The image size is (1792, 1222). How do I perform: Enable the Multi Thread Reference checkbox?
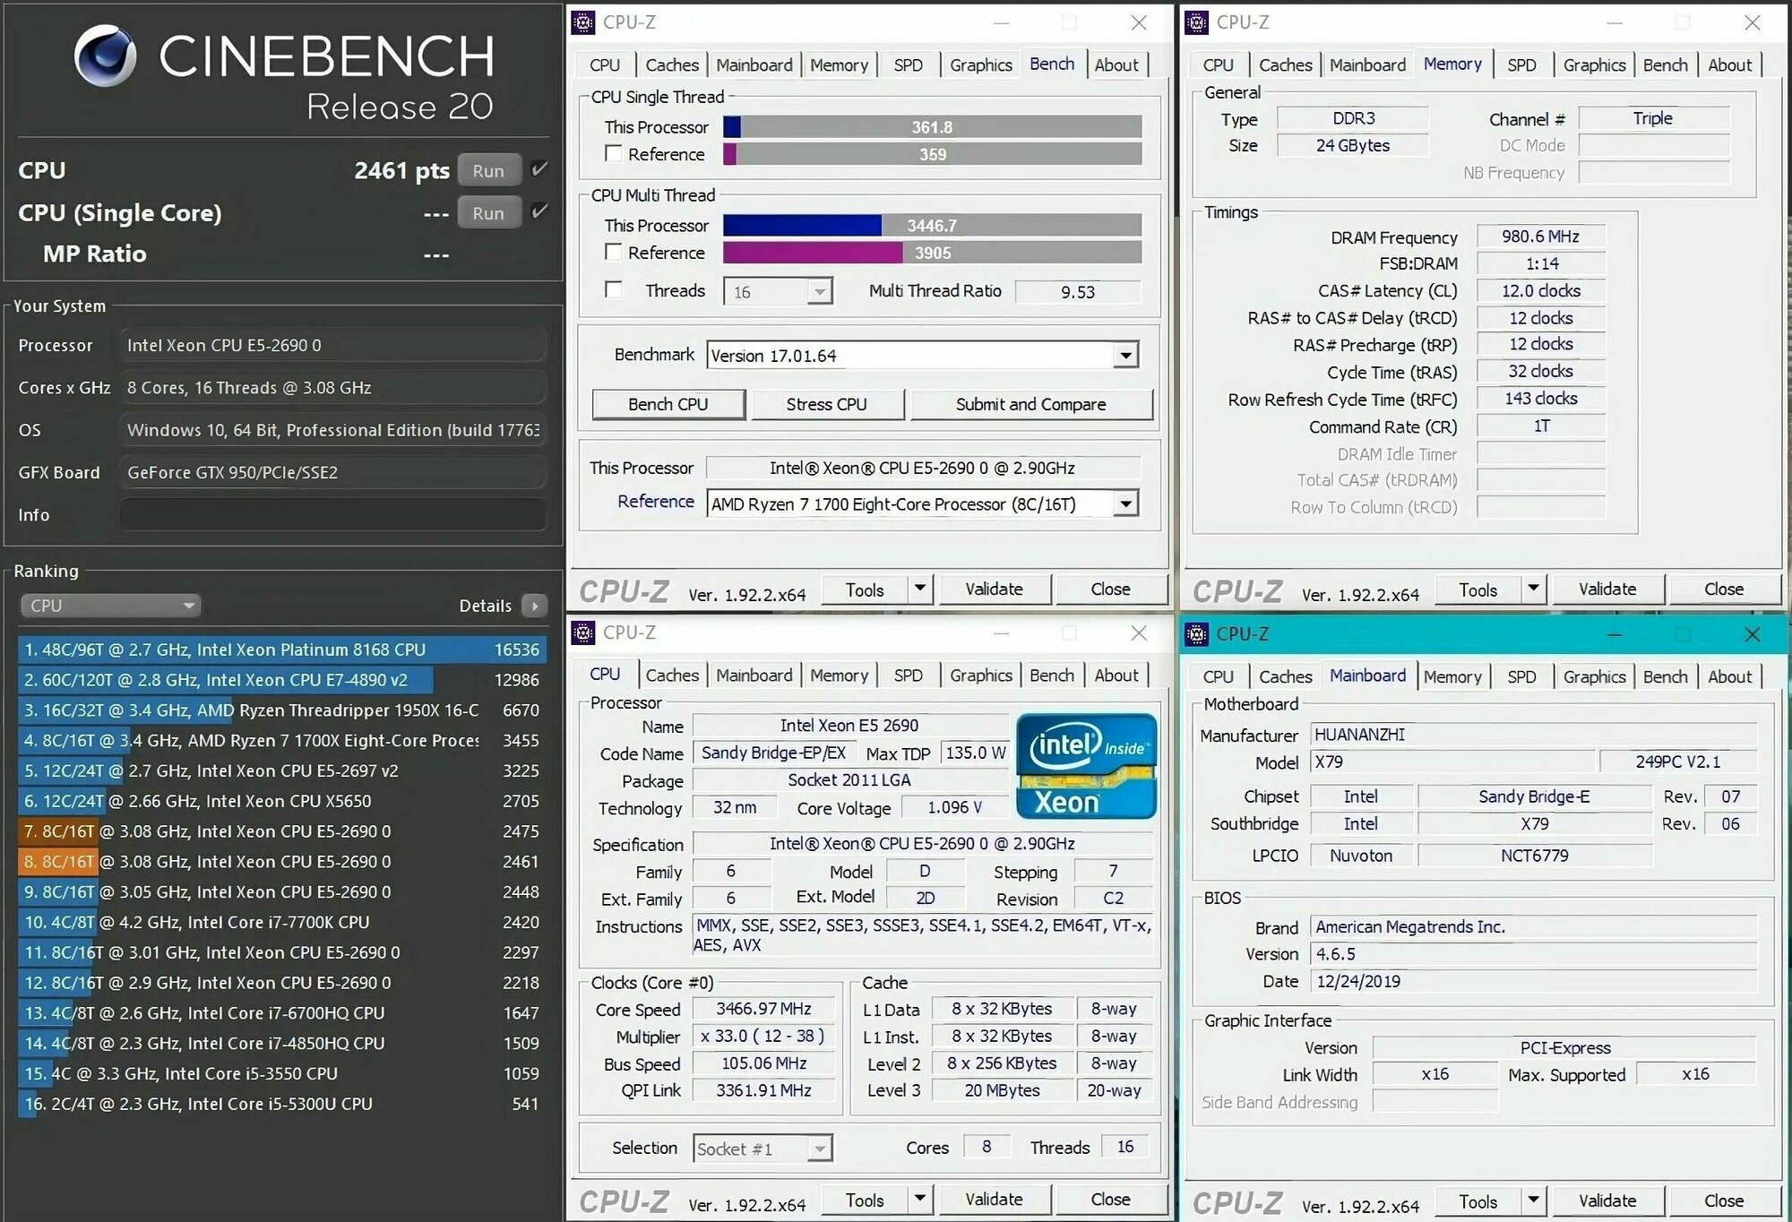[614, 252]
